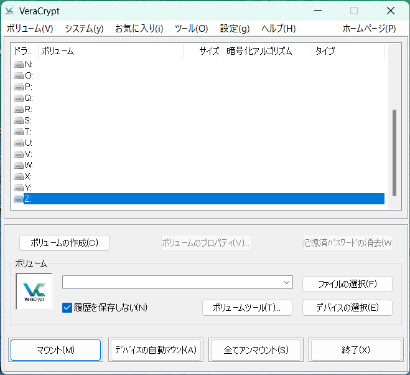Select the T: drive icon
Screen dimensions: 410x375
tap(19, 131)
